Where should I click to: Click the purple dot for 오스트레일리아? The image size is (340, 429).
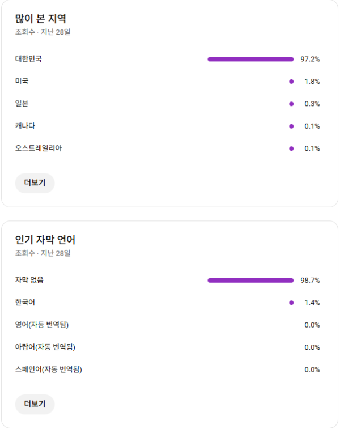[291, 148]
